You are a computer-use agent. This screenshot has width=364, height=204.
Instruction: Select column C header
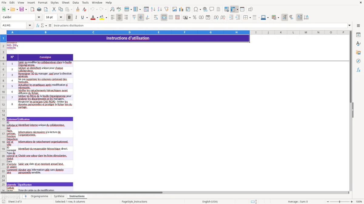tap(93, 32)
